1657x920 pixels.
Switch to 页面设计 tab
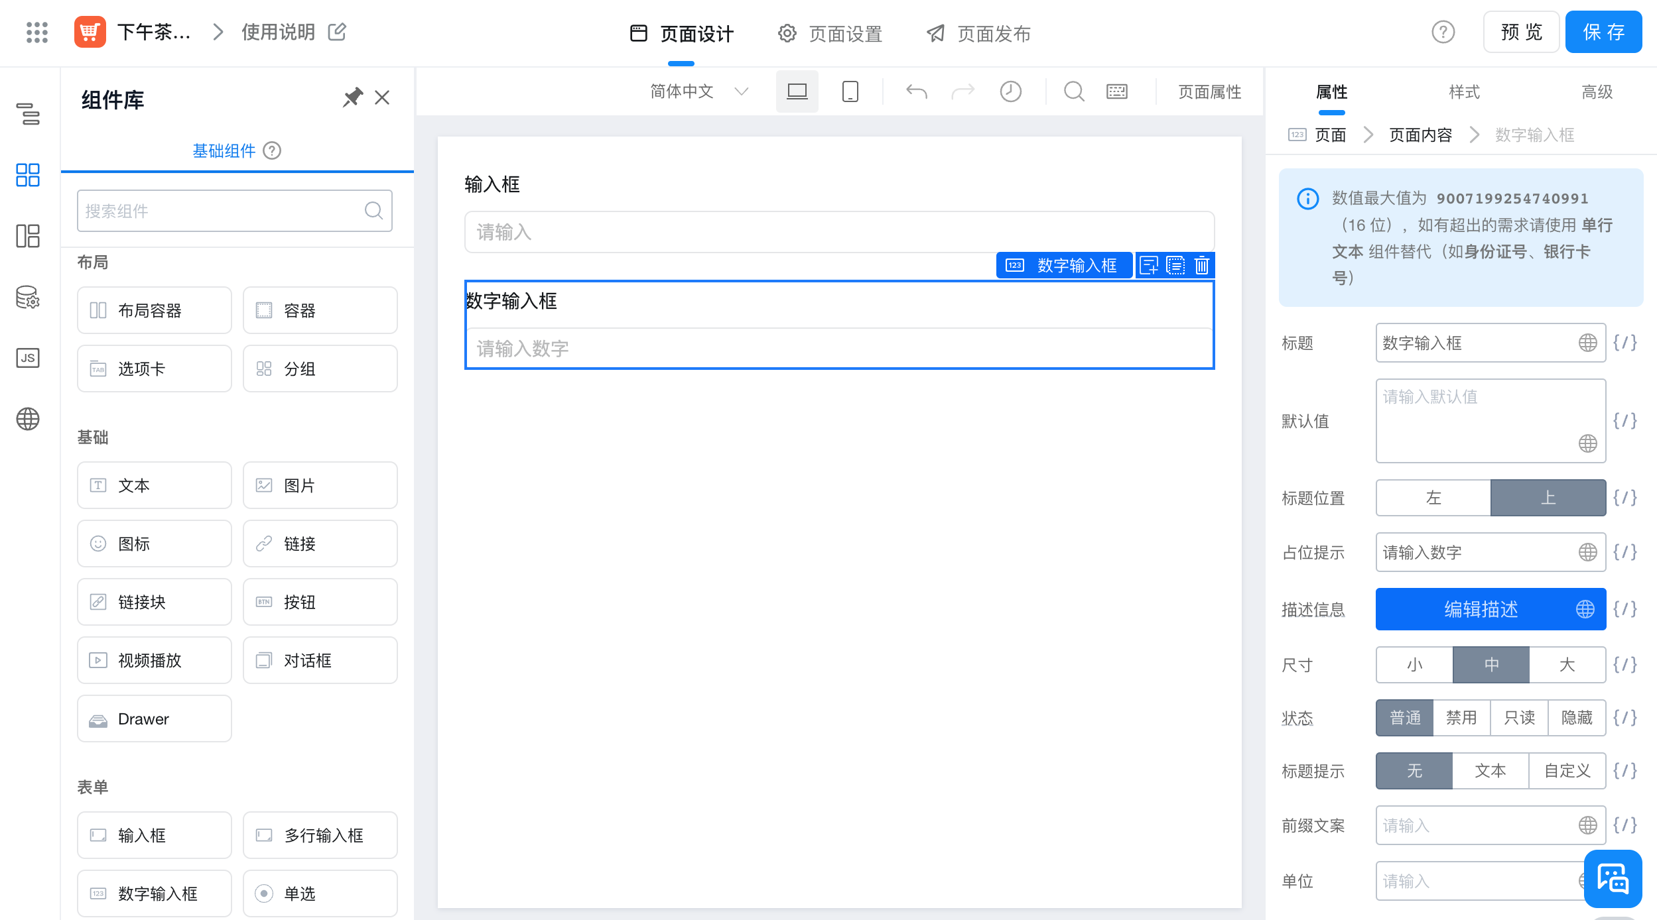pyautogui.click(x=681, y=34)
